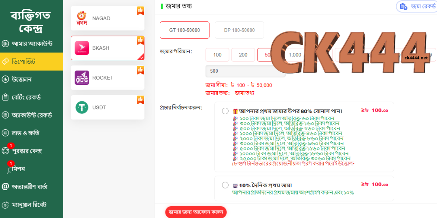Click the বেটিং রেকর্ড clipboard icon
The width and height of the screenshot is (437, 218).
(x=5, y=97)
